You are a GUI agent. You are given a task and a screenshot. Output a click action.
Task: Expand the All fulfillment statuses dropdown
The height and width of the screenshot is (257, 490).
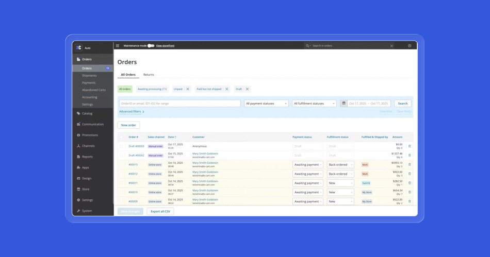(x=314, y=104)
